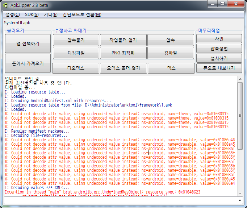
Task: Open the 설정(C) menu
Action: (x=13, y=14)
